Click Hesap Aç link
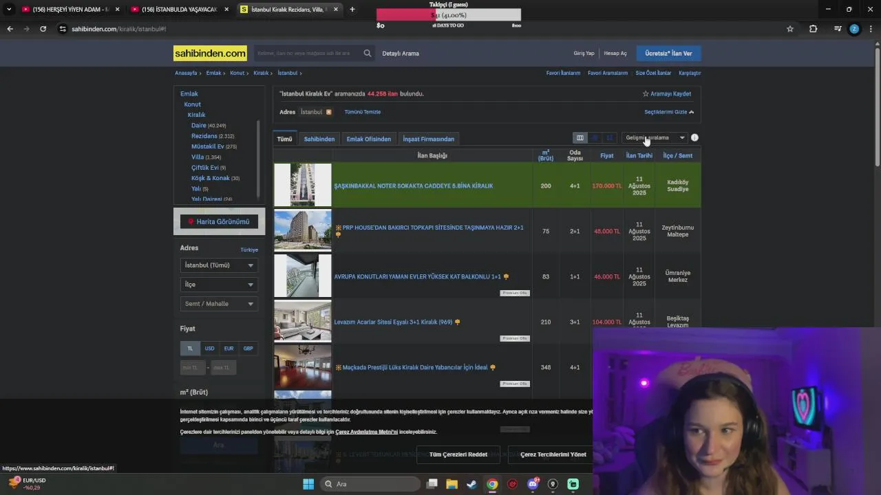881x495 pixels. pos(615,53)
